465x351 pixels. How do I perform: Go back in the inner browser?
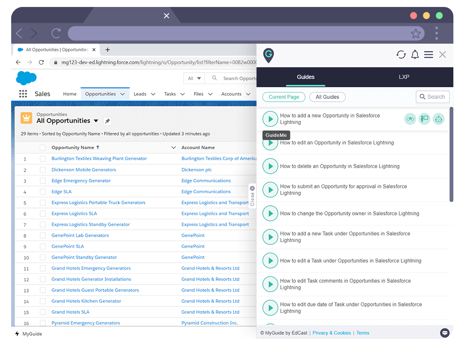click(18, 62)
